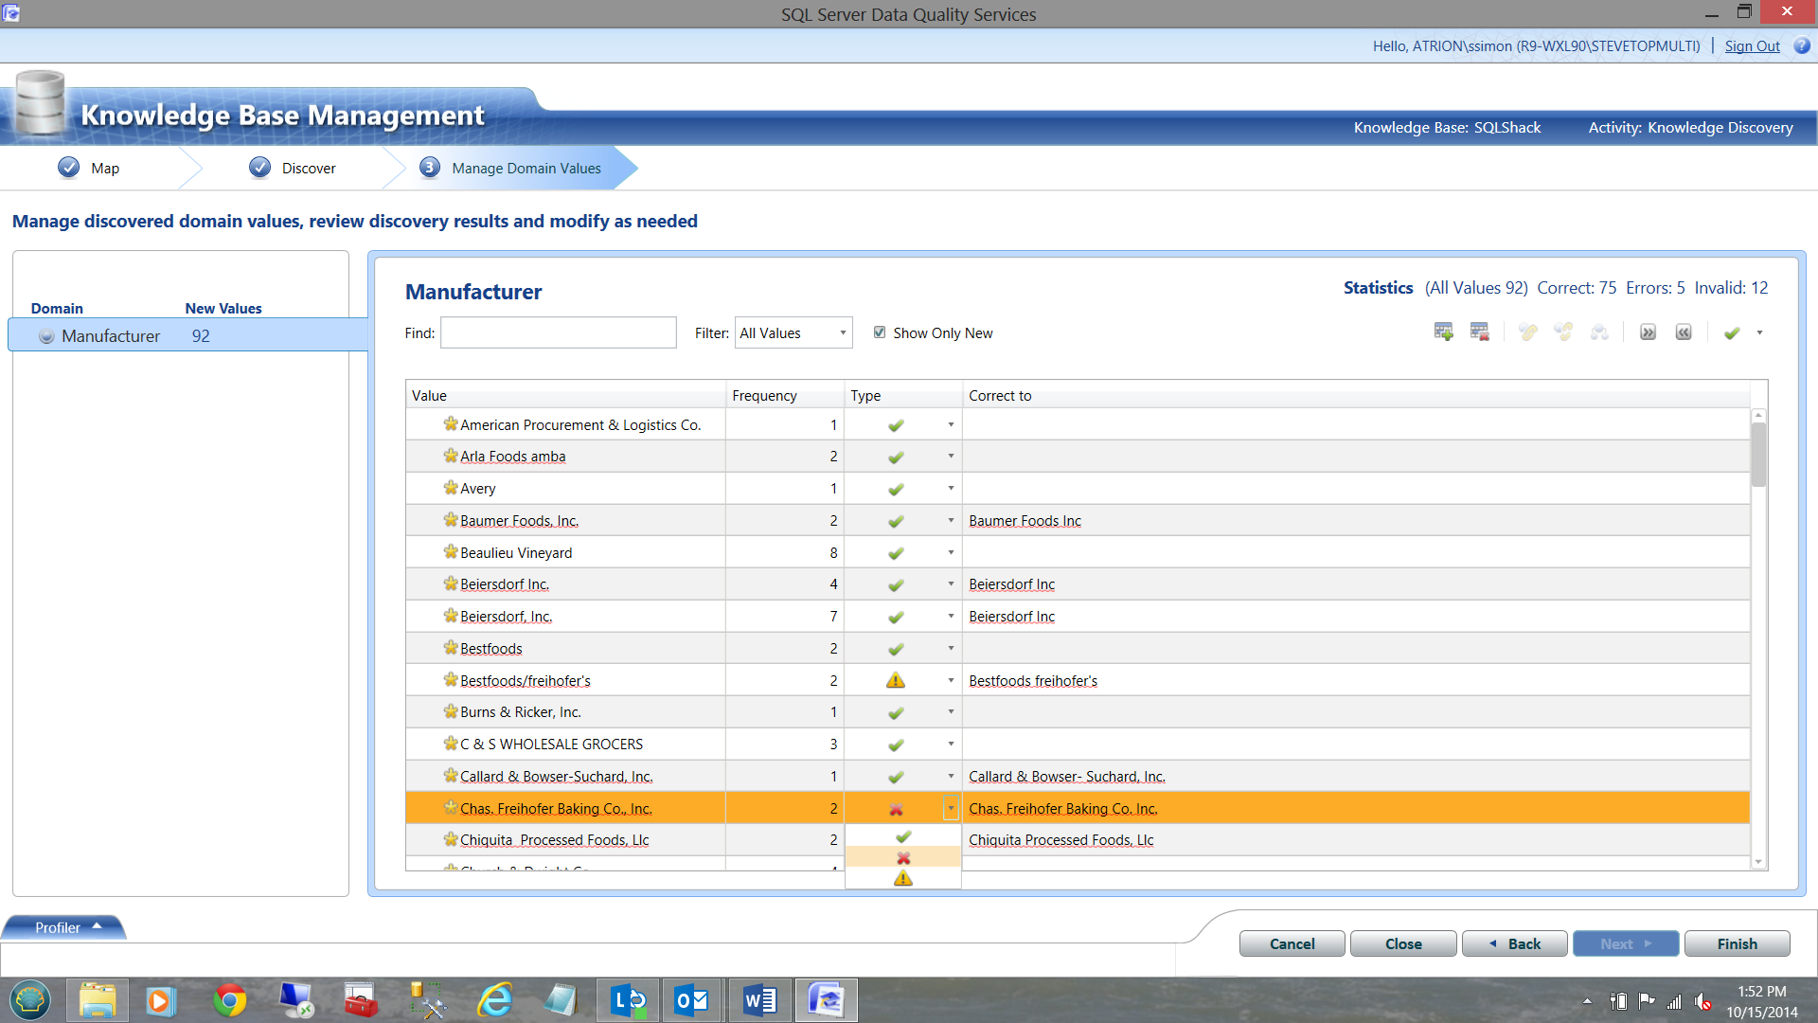Click the delete selected domain value icon
This screenshot has height=1023, width=1818.
click(1479, 332)
